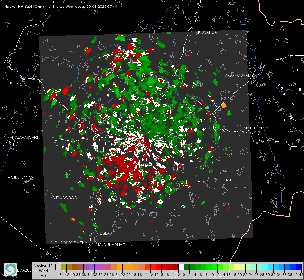Click the HAJDÚBÖSZÖRMÉNY town label
304x280 pixels.
tap(67, 243)
